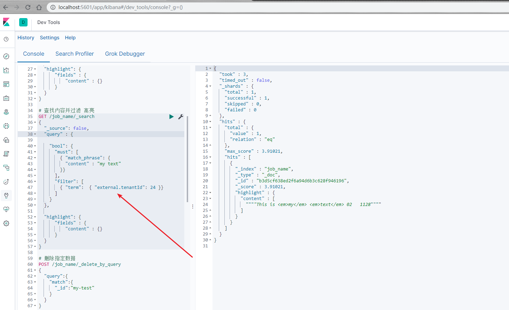Open Stack Monitoring heartbeat icon
The width and height of the screenshot is (509, 310).
tap(6, 209)
